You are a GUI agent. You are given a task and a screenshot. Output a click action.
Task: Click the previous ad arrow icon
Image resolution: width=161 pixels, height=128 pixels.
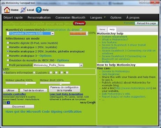[x=5, y=102]
